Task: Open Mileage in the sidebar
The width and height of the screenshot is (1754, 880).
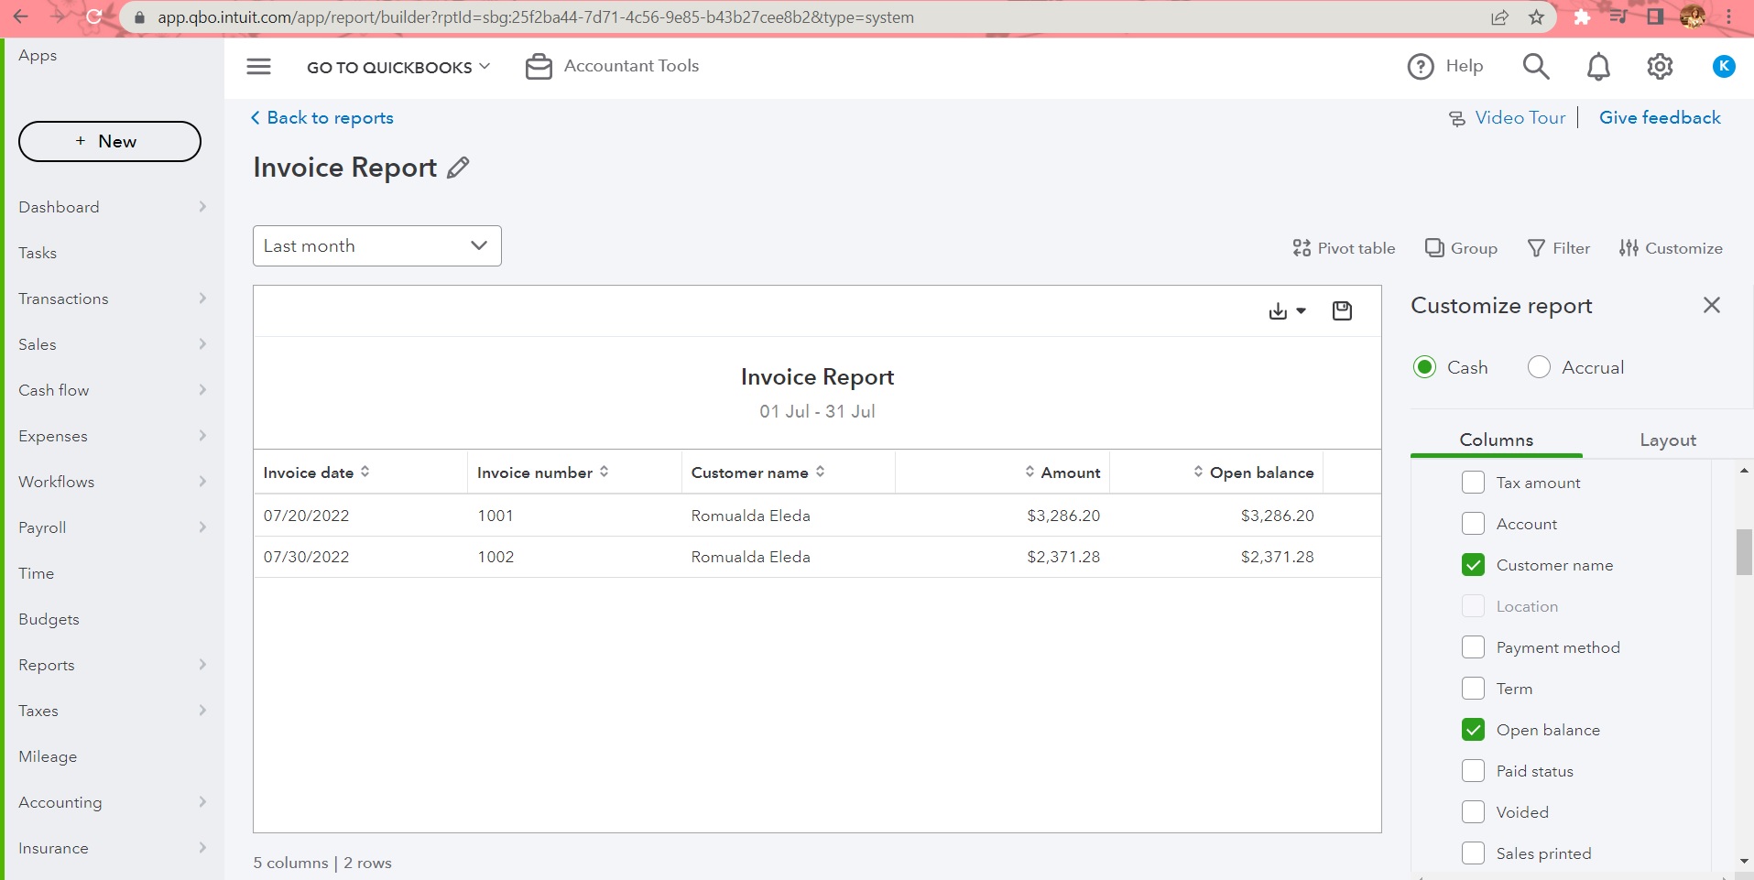Action: click(x=48, y=756)
